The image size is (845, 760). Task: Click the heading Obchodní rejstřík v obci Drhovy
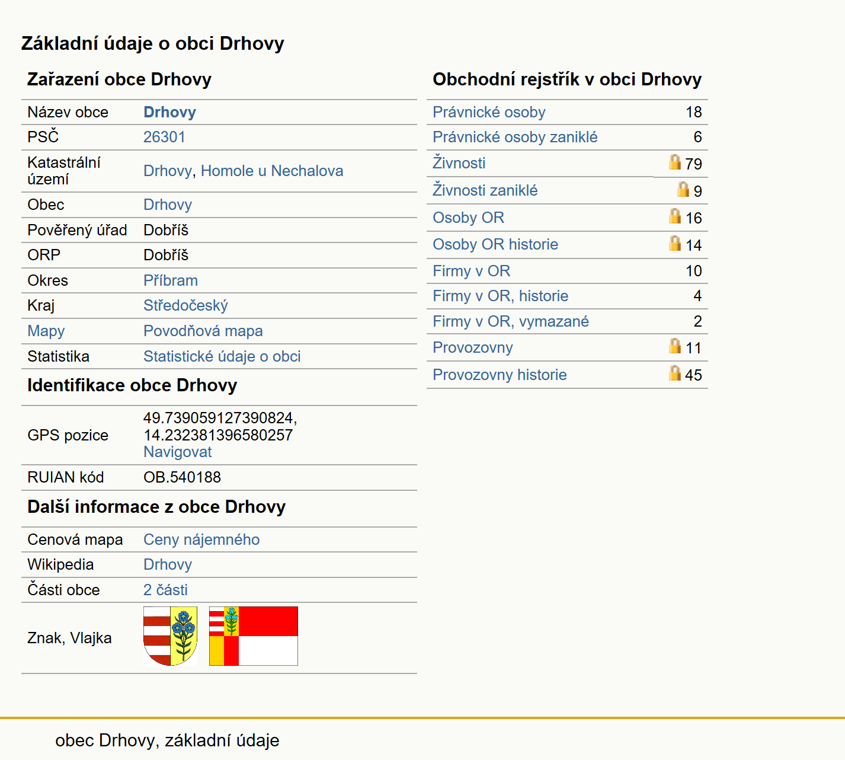tap(567, 79)
